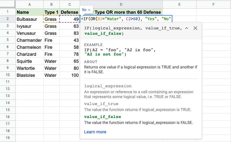
Task: Select row 10 header
Action: click(8, 75)
